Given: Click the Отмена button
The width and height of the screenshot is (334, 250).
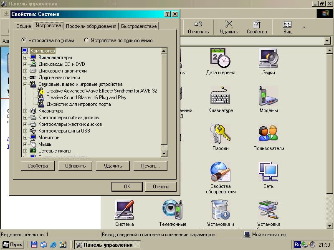Looking at the screenshot, I should 161,187.
